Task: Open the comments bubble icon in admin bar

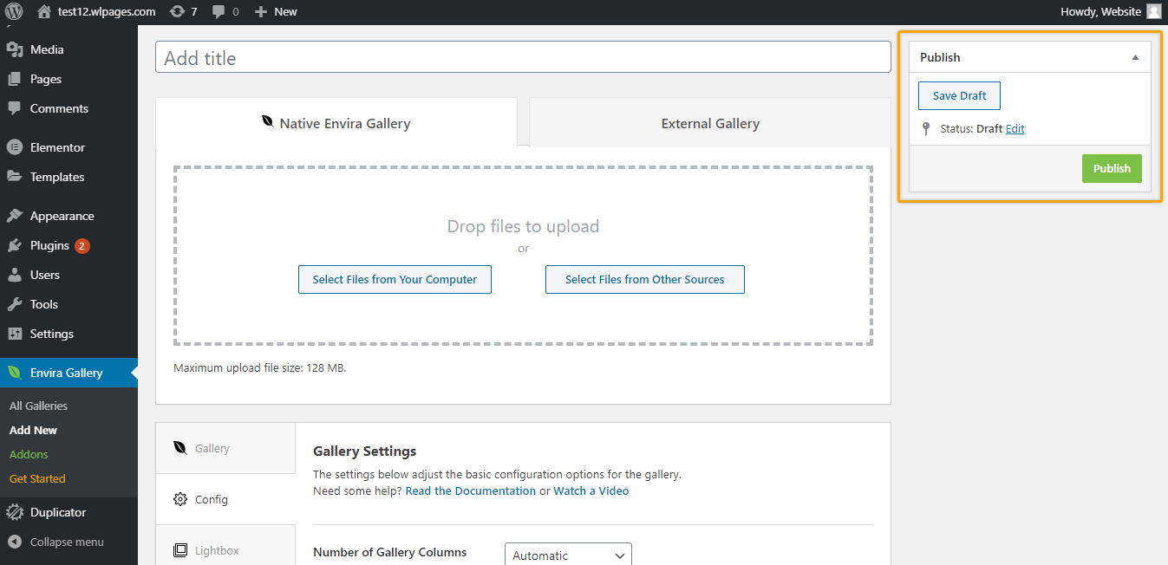Action: click(x=219, y=11)
